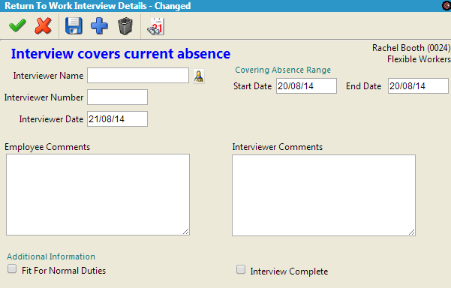The height and width of the screenshot is (288, 451).
Task: Delete using the trash bin icon
Action: tap(125, 26)
